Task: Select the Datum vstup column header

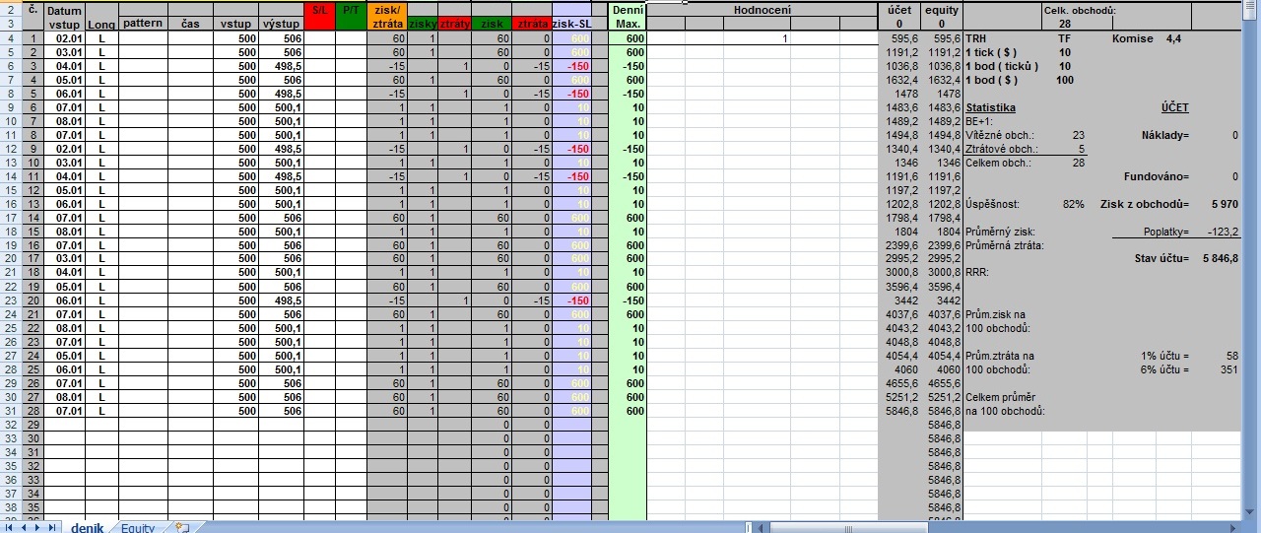Action: coord(65,16)
